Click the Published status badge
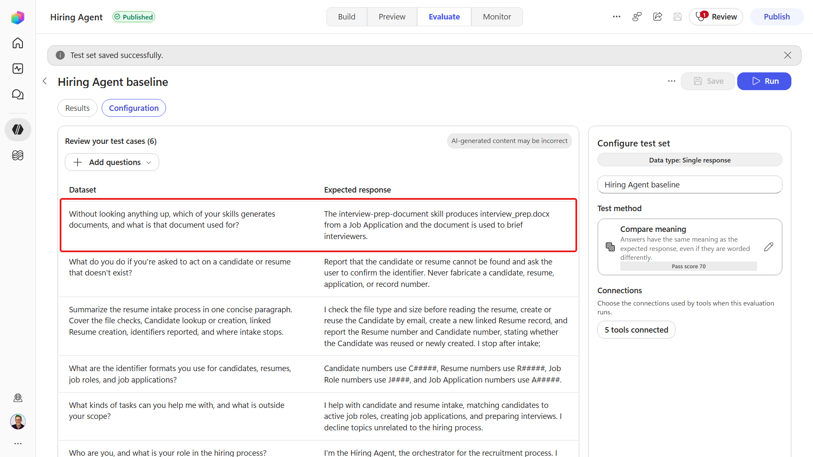 134,17
